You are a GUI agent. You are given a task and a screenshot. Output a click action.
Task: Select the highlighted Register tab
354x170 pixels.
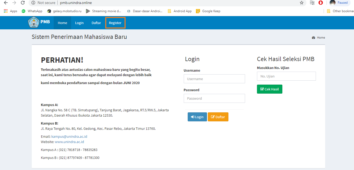point(115,23)
